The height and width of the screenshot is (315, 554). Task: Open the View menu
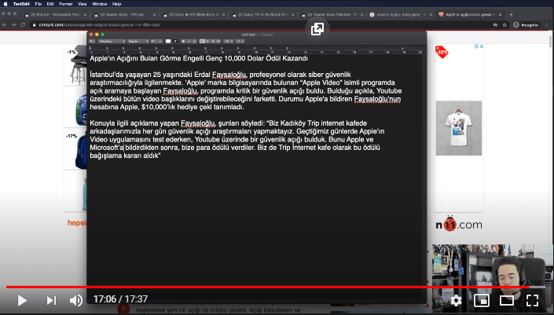coord(83,4)
